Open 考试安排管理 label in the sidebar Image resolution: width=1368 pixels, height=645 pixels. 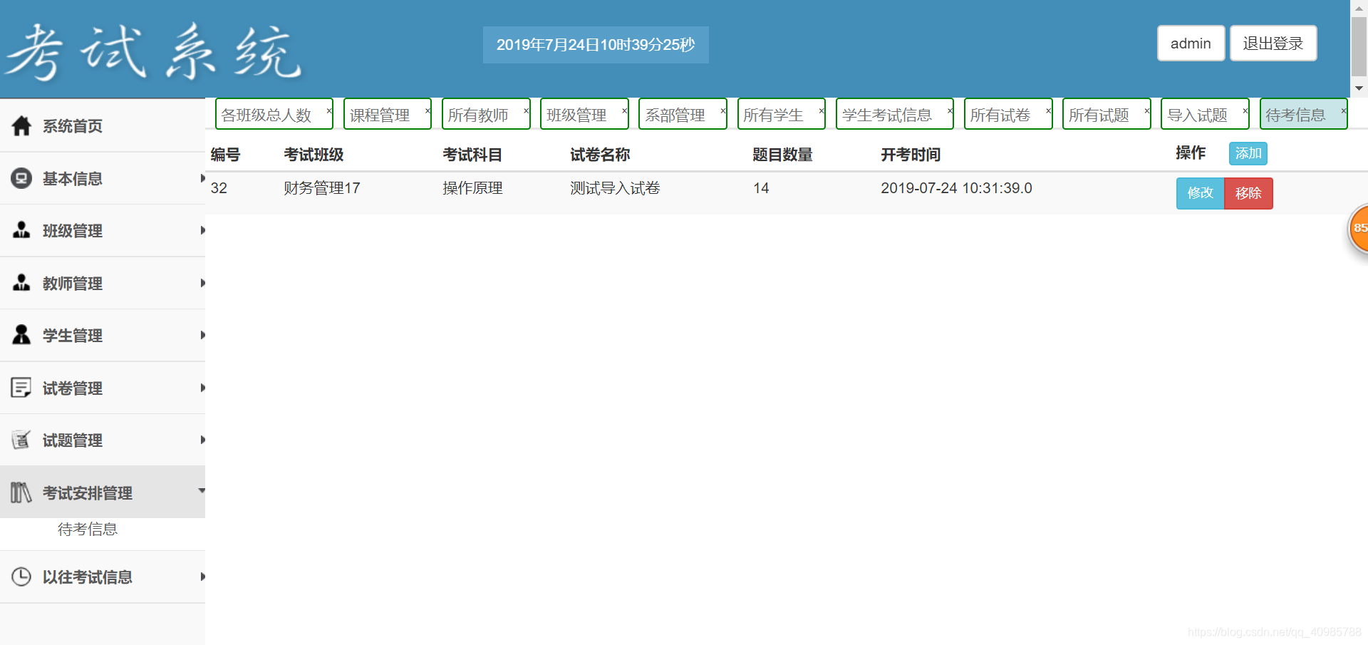click(88, 492)
